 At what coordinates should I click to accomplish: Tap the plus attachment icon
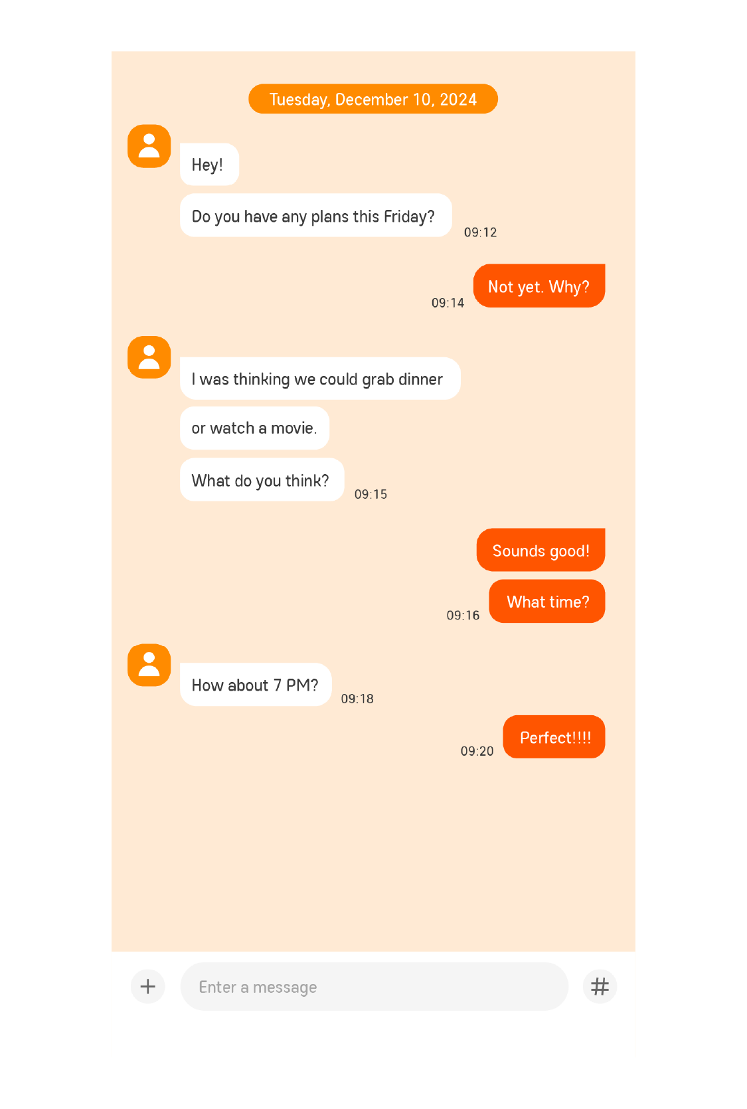[147, 986]
